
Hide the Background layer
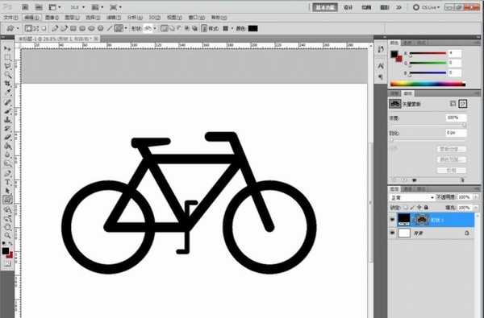point(392,233)
